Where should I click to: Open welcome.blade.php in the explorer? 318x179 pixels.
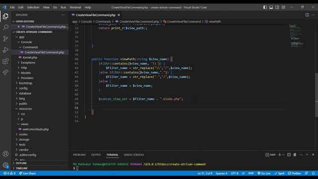click(x=36, y=129)
